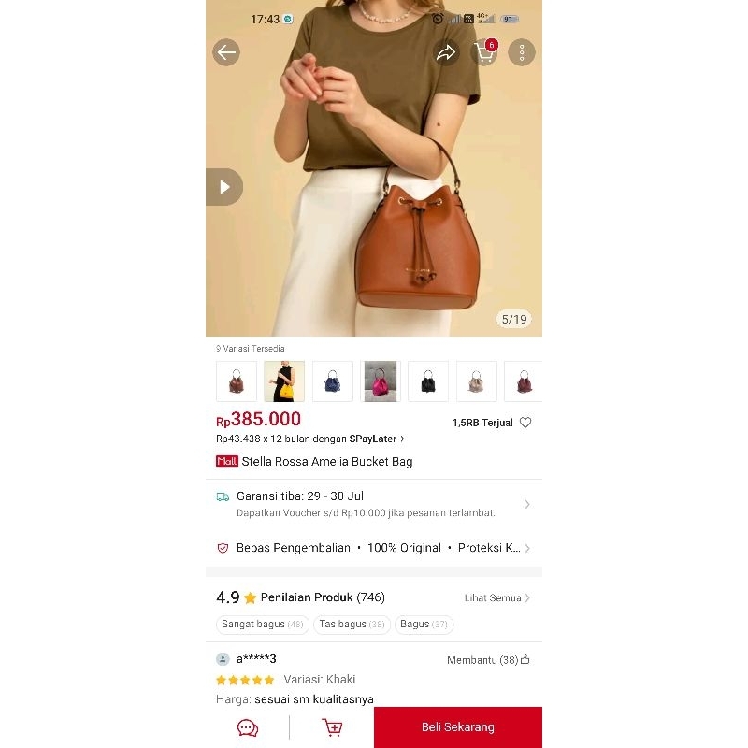
Task: Filter reviews by Sangat bagus tag
Action: pos(263,625)
